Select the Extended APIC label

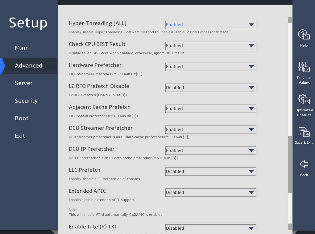[x=87, y=191]
